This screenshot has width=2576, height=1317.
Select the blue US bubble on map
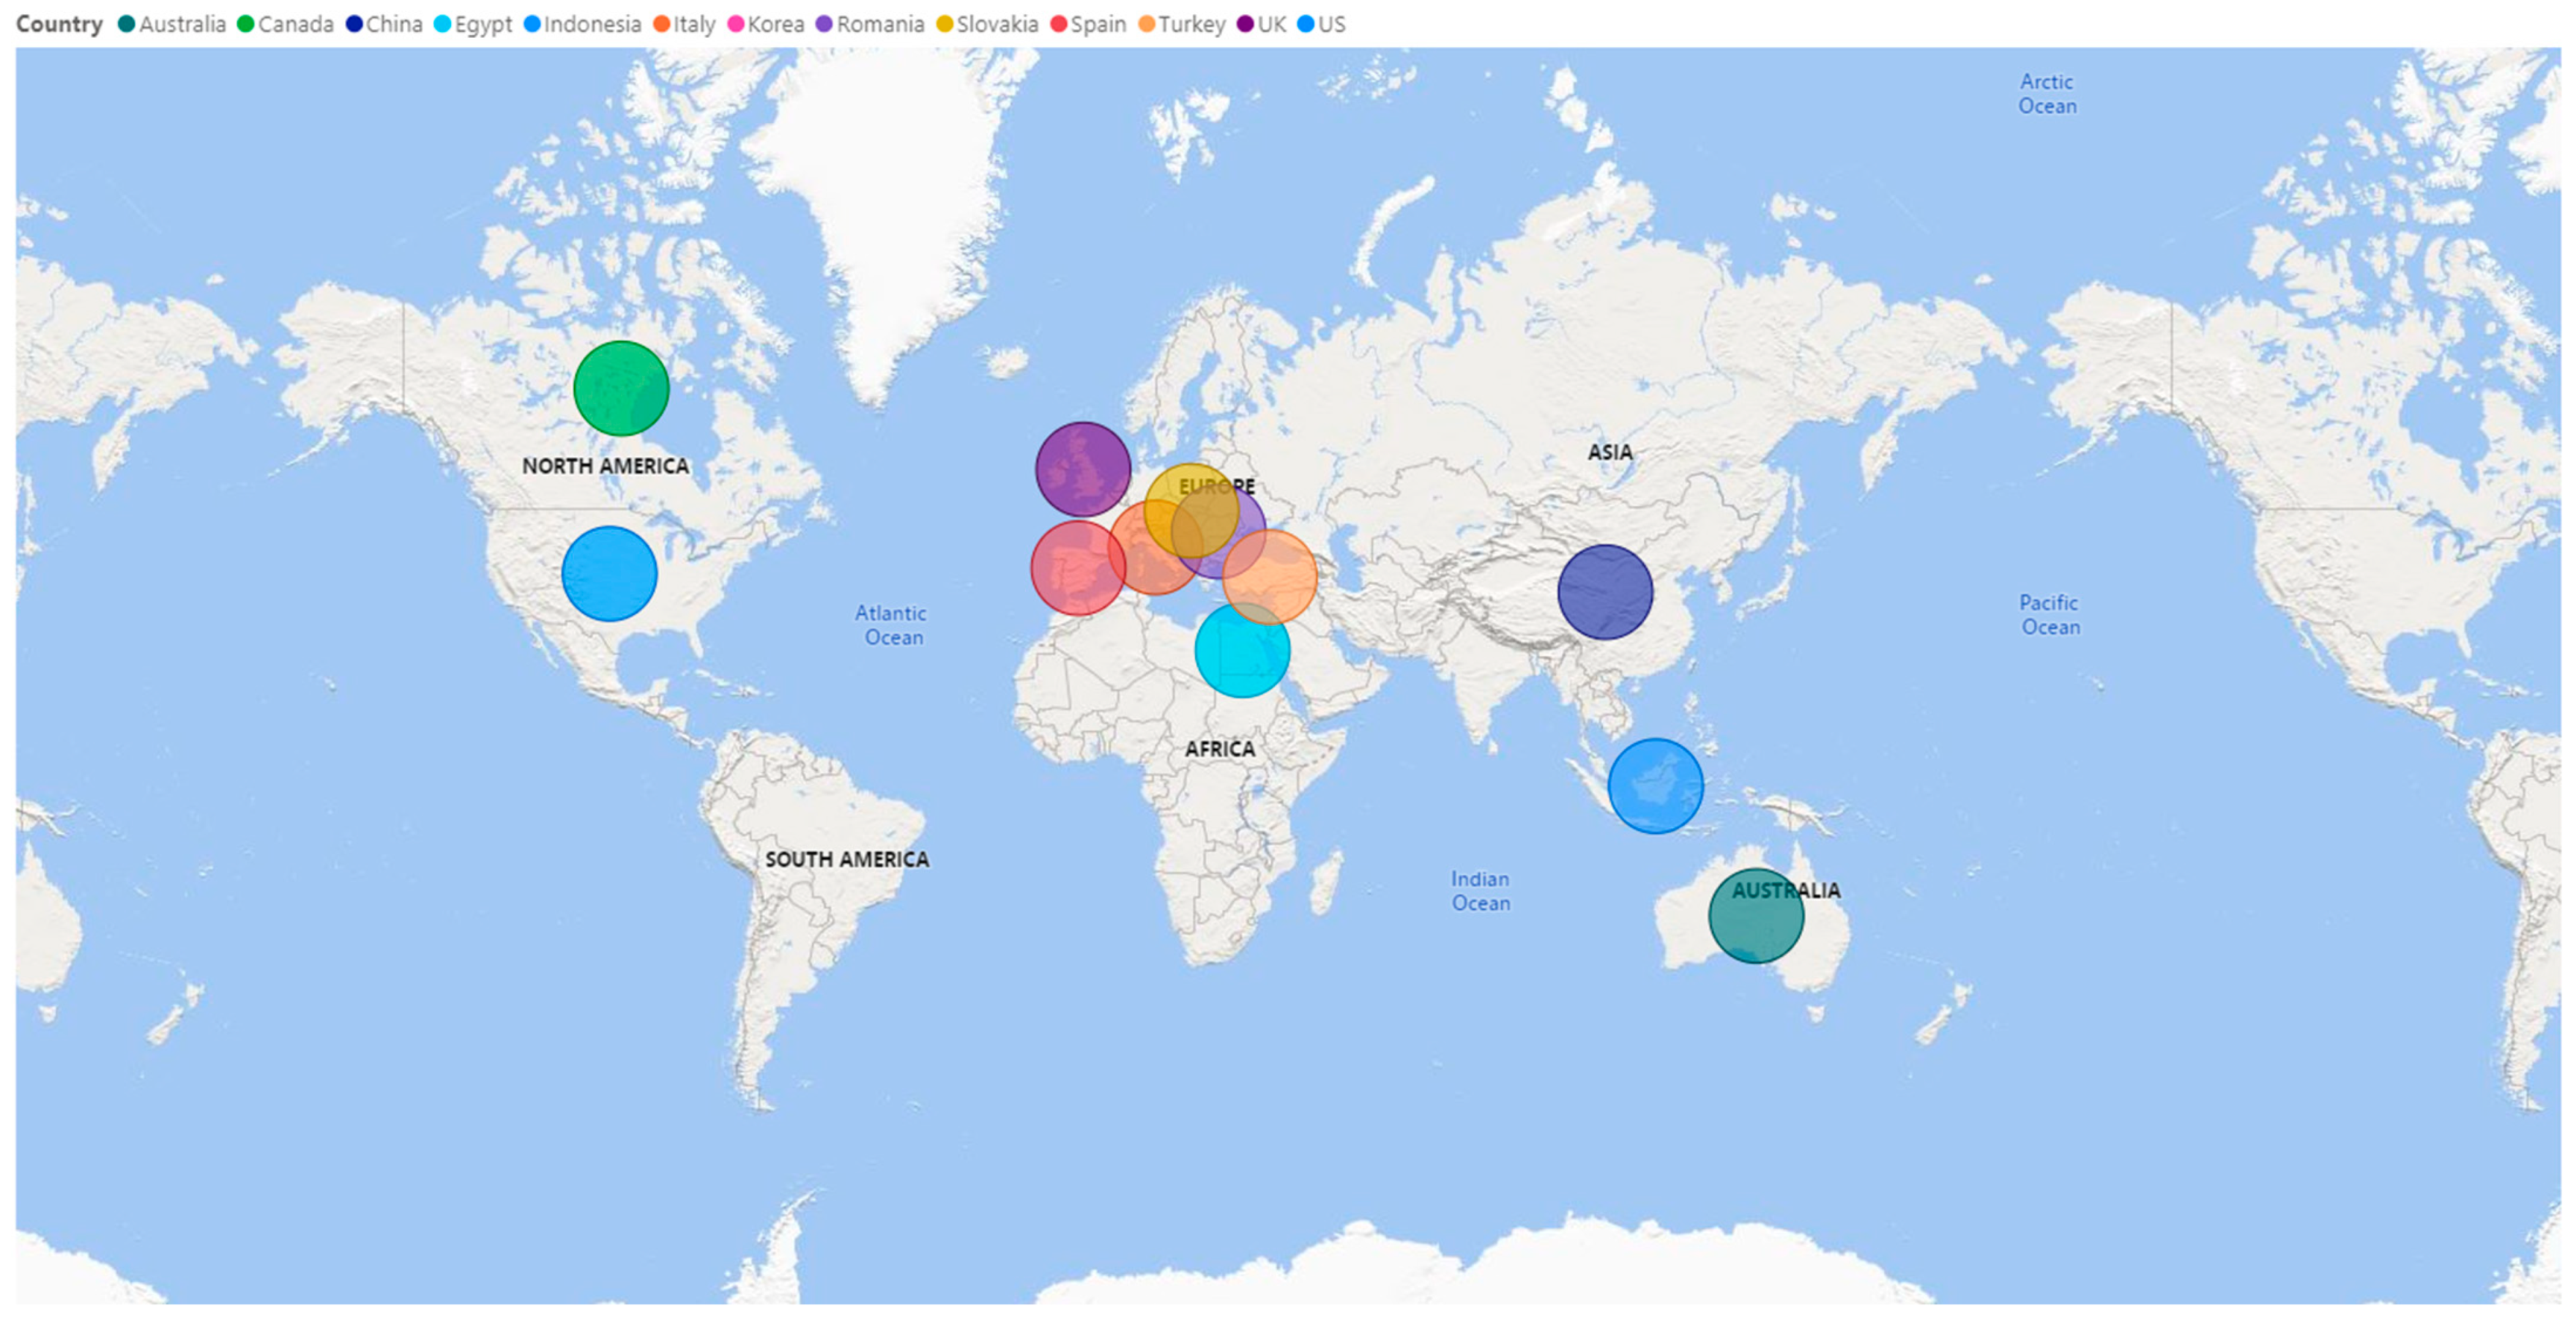point(609,573)
